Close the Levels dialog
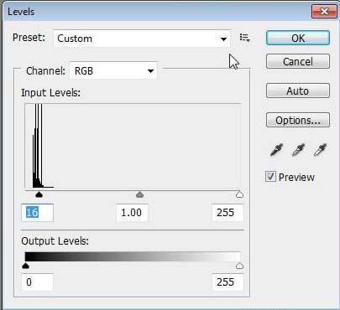340x310 pixels. click(324, 11)
